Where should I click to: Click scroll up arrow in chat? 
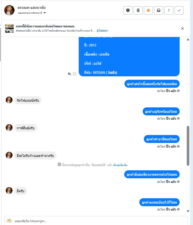point(188,40)
